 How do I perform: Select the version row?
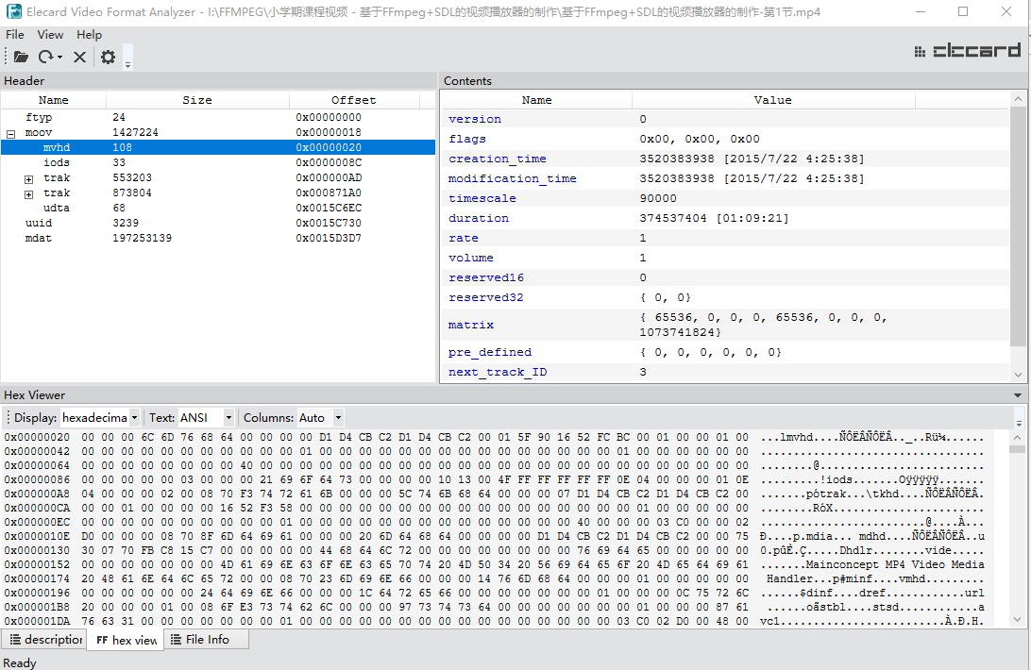(725, 119)
